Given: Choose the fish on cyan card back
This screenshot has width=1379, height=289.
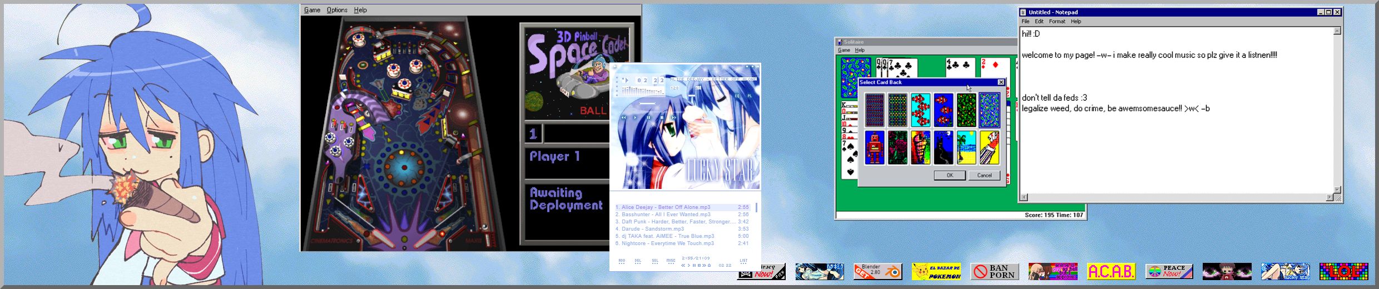Looking at the screenshot, I should click(x=920, y=110).
